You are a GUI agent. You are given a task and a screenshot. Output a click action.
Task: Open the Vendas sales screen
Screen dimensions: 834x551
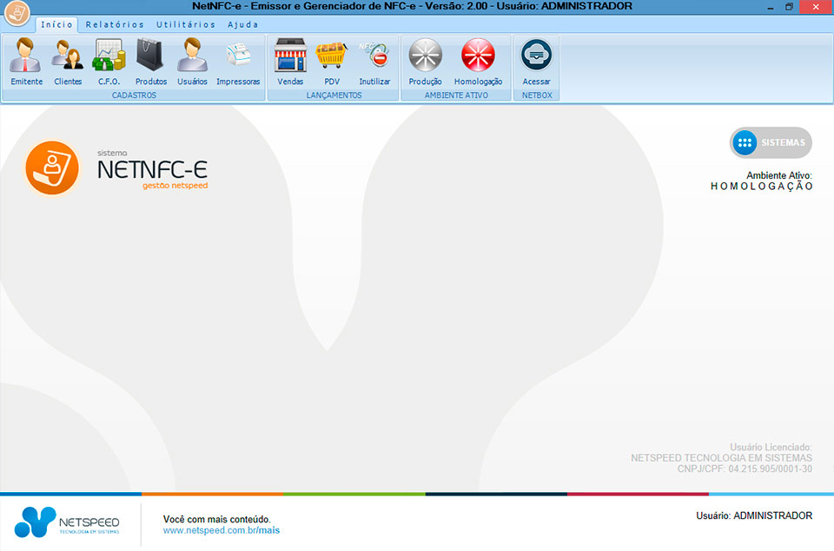290,62
